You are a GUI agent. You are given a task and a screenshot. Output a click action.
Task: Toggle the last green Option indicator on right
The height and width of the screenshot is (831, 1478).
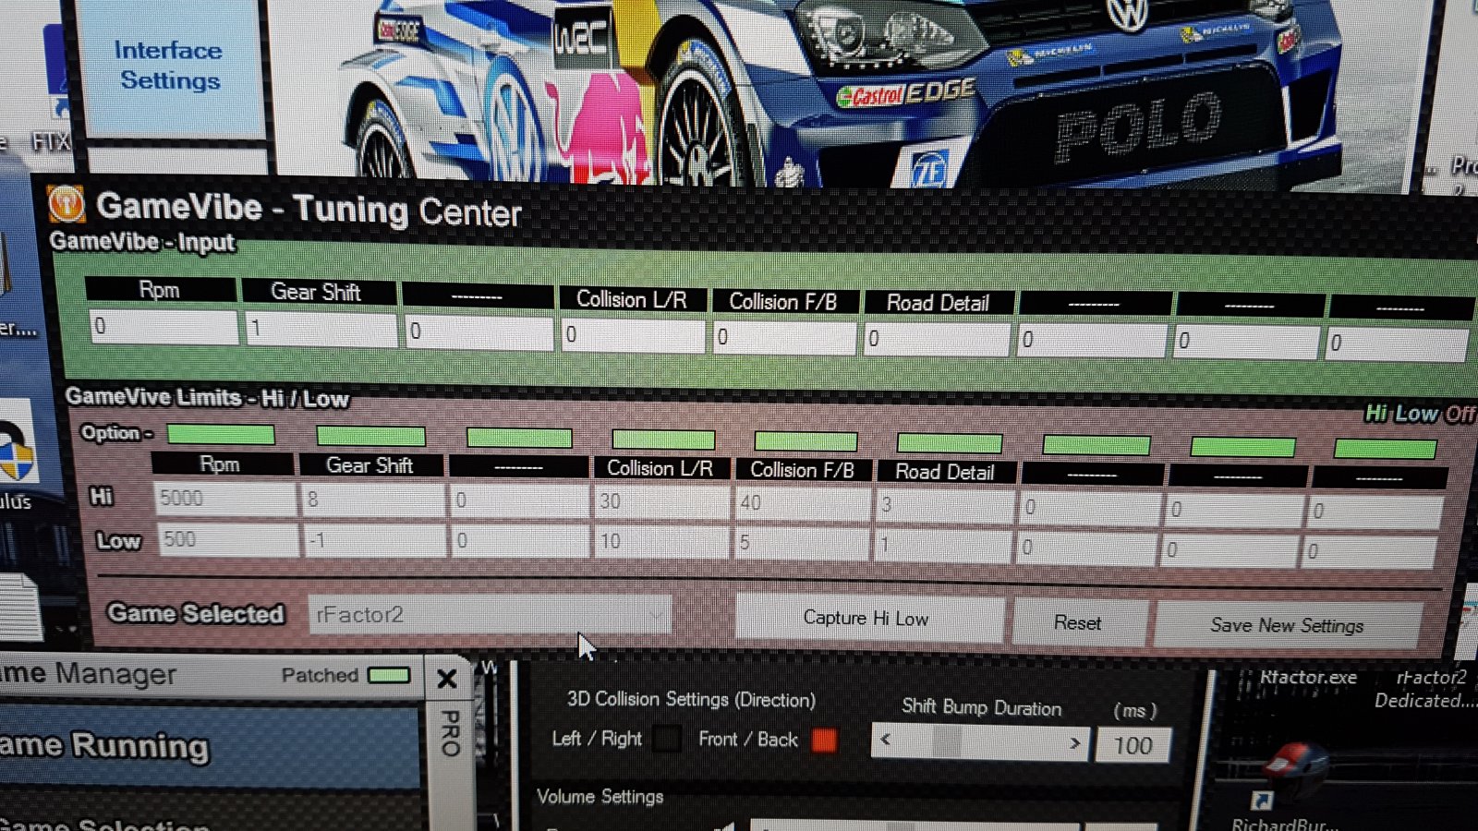click(1385, 449)
